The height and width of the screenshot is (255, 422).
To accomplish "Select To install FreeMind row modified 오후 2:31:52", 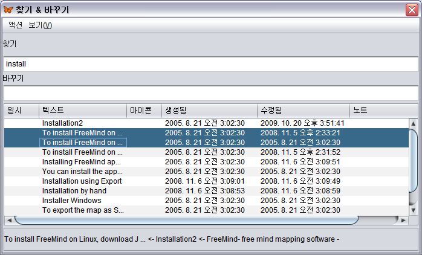I will tap(206, 152).
